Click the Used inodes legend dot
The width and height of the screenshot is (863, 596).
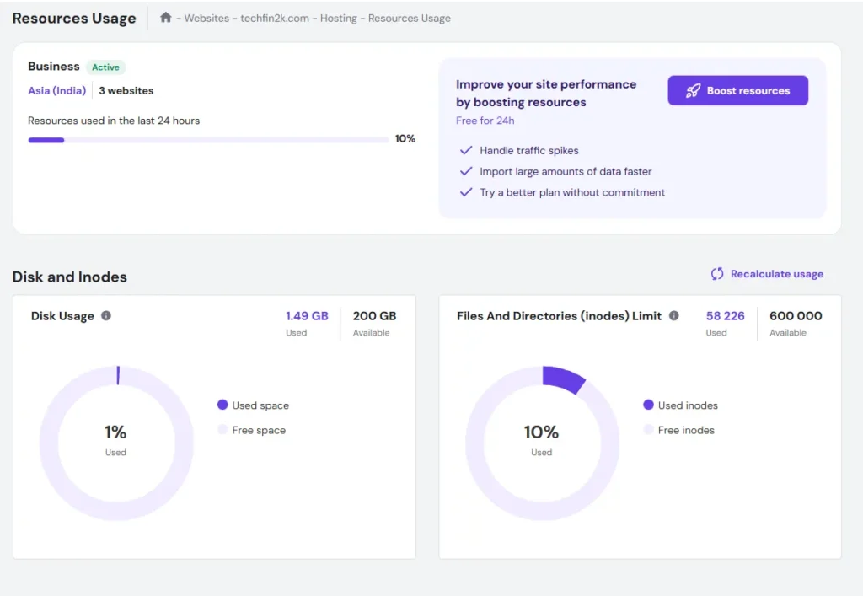coord(648,405)
